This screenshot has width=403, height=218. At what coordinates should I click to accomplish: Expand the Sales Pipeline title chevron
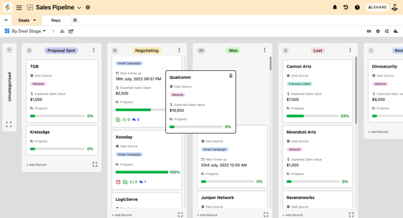(x=79, y=8)
